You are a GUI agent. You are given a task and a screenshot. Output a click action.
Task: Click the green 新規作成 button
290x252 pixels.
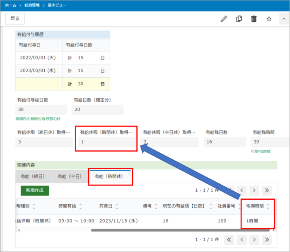[35, 190]
